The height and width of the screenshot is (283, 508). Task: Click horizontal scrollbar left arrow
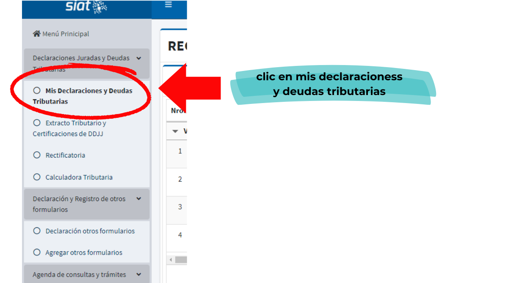171,259
